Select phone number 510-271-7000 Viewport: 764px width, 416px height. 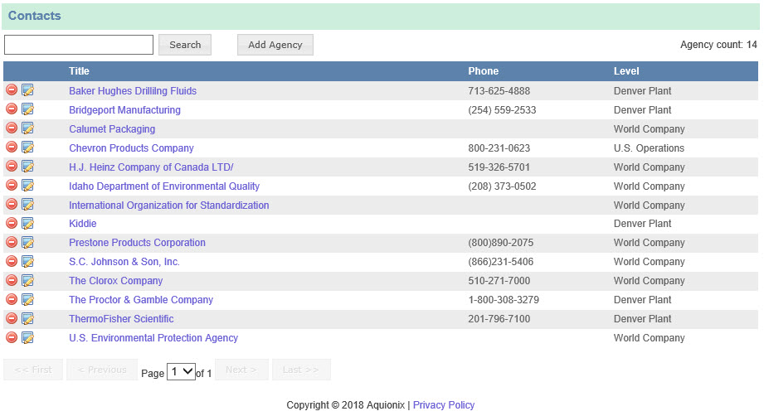pos(499,280)
